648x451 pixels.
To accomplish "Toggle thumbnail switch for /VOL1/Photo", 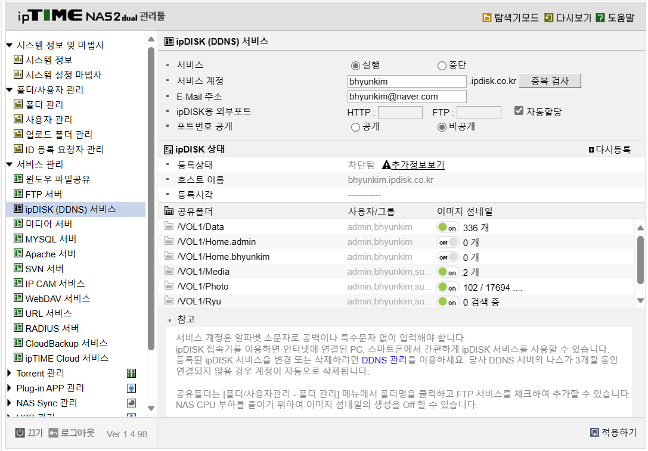I will [448, 287].
